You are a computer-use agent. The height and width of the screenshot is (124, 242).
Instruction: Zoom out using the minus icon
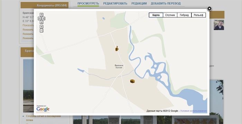click(41, 31)
